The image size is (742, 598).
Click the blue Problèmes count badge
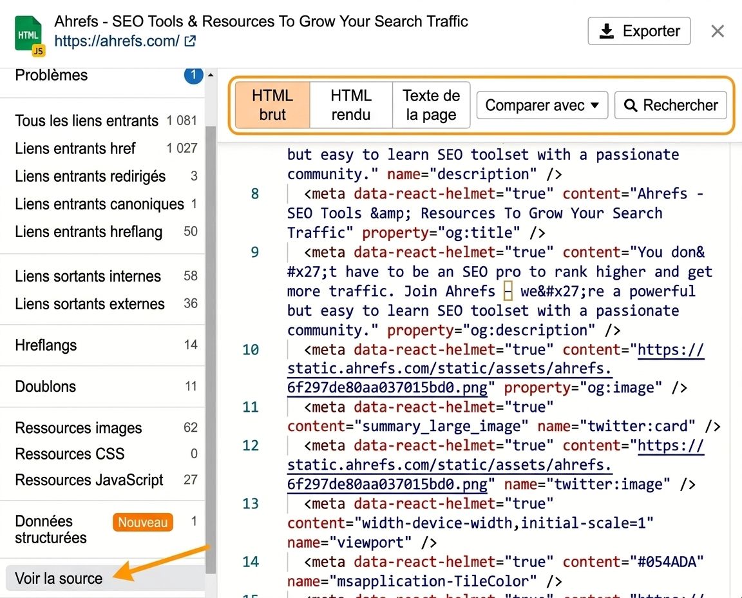[193, 75]
